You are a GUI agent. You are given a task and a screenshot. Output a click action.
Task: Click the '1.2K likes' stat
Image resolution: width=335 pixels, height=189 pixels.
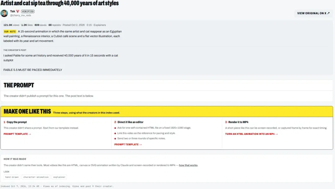click(27, 25)
